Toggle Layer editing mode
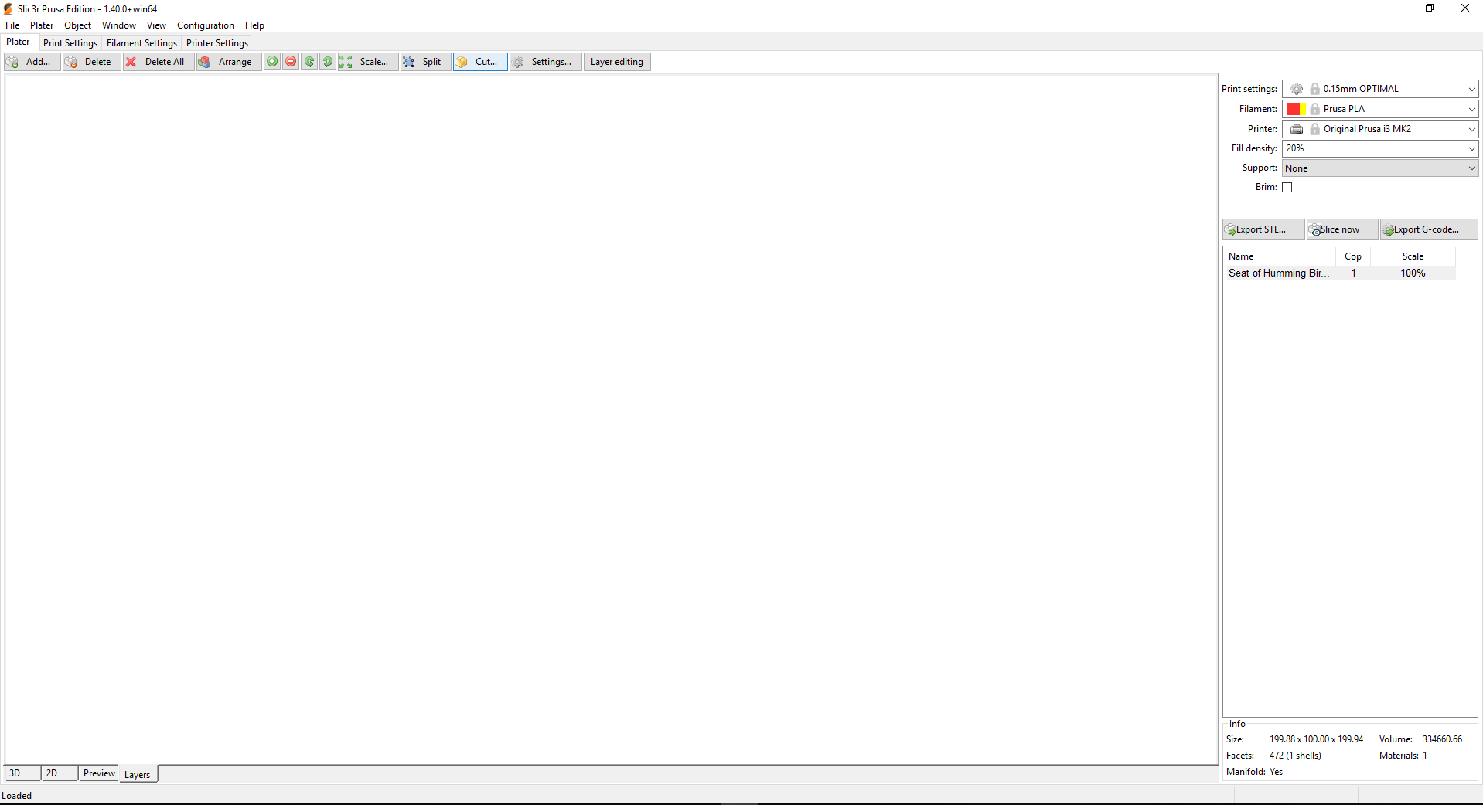This screenshot has height=805, width=1483. (x=616, y=62)
